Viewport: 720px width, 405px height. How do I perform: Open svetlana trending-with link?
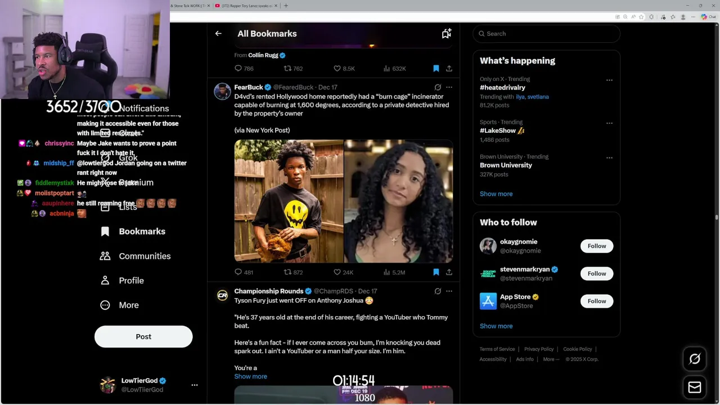pos(538,97)
